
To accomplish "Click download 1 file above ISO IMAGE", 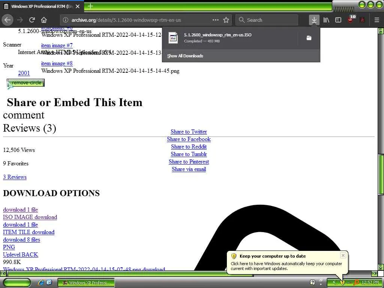I will pyautogui.click(x=20, y=210).
